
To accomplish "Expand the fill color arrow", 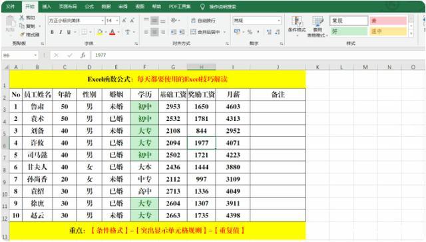I will click(105, 32).
